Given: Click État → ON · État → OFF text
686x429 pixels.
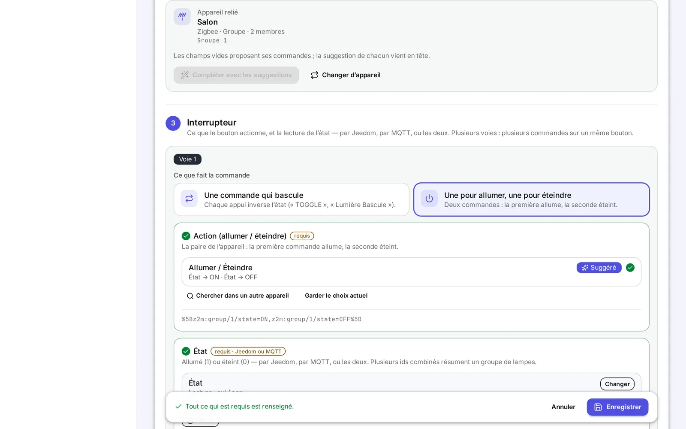Looking at the screenshot, I should click(223, 277).
